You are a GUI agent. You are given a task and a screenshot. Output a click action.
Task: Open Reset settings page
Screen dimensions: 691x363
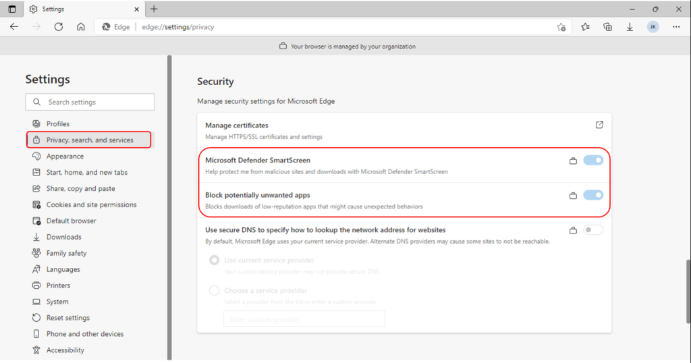coord(88,318)
